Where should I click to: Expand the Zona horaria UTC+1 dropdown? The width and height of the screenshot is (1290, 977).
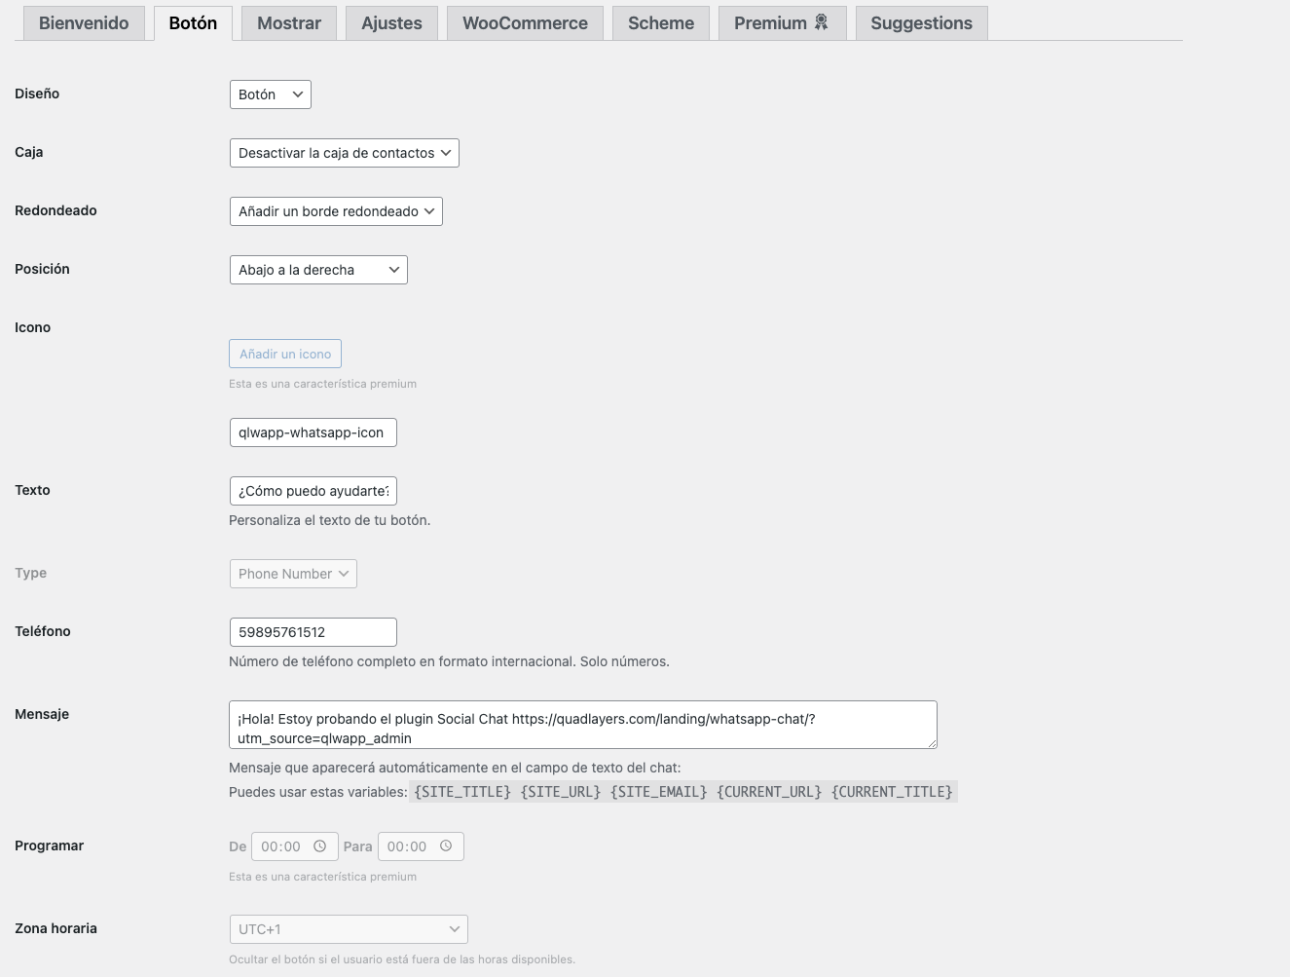pyautogui.click(x=349, y=929)
